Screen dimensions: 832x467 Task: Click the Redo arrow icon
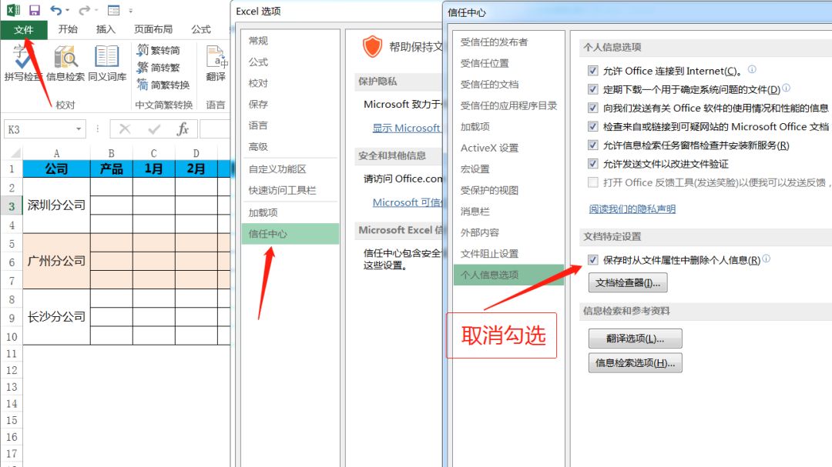pos(84,10)
